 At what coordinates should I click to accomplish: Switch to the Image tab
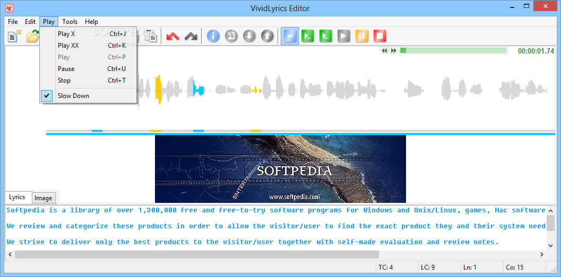coord(44,198)
